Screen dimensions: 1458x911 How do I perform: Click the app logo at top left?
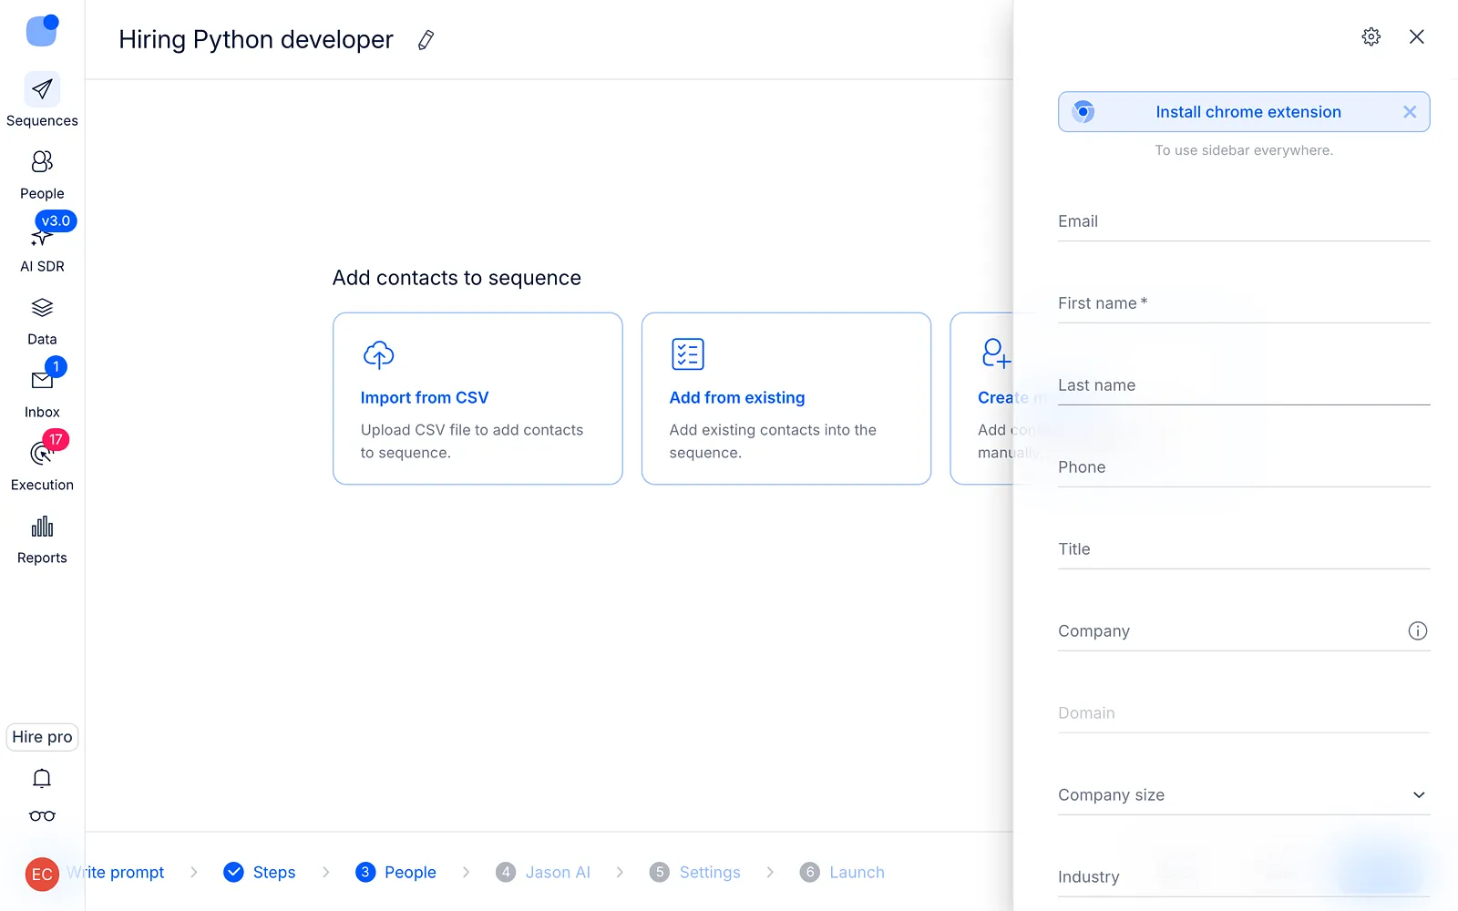[x=42, y=30]
